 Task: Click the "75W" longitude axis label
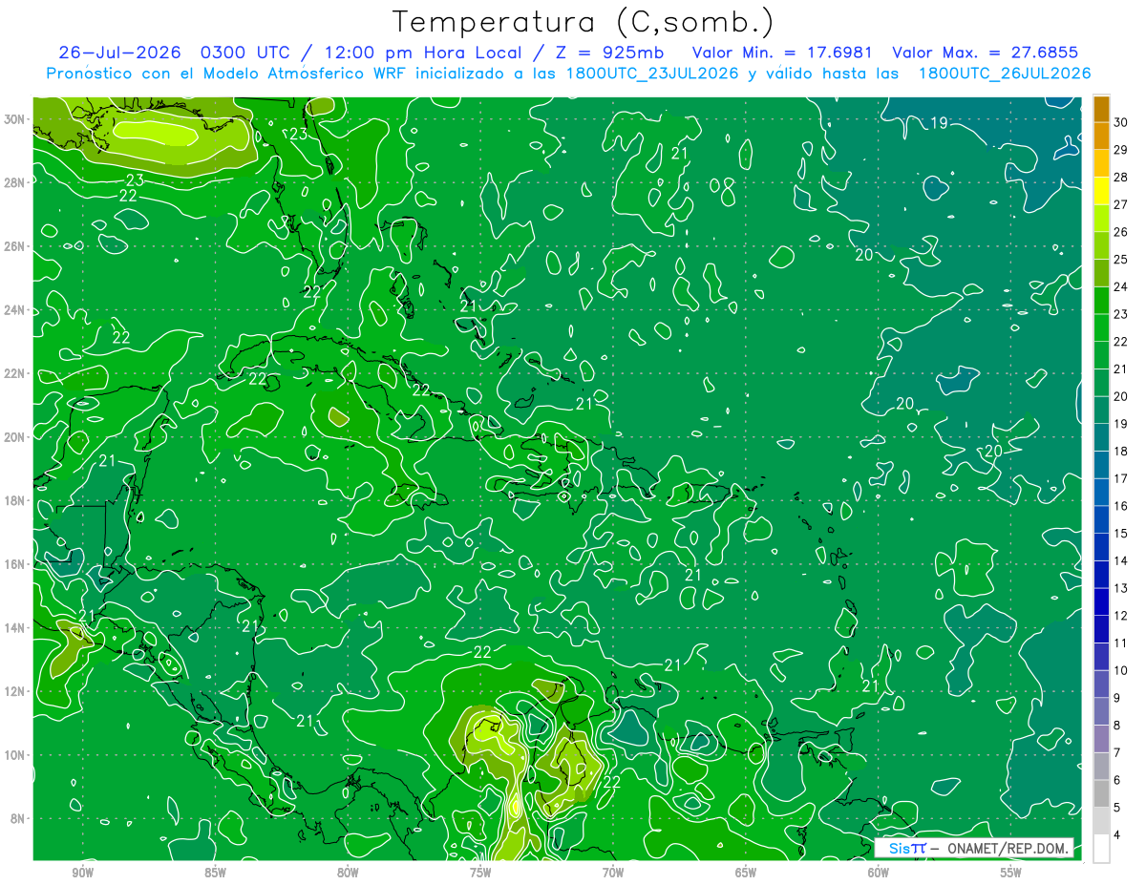click(x=480, y=873)
